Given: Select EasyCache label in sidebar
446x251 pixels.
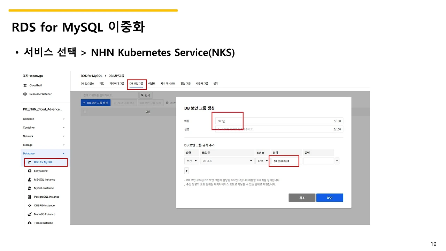Looking at the screenshot, I should pyautogui.click(x=41, y=171).
